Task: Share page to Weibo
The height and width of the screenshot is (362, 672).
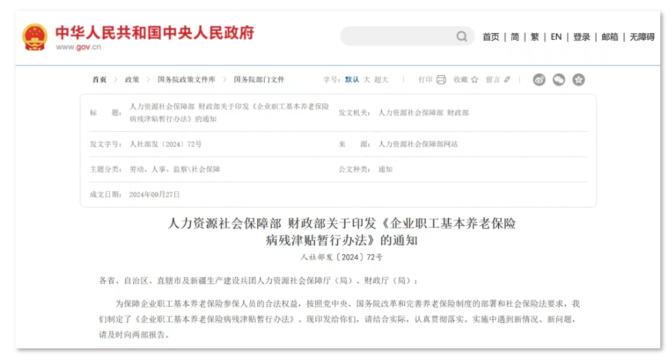Action: (539, 80)
